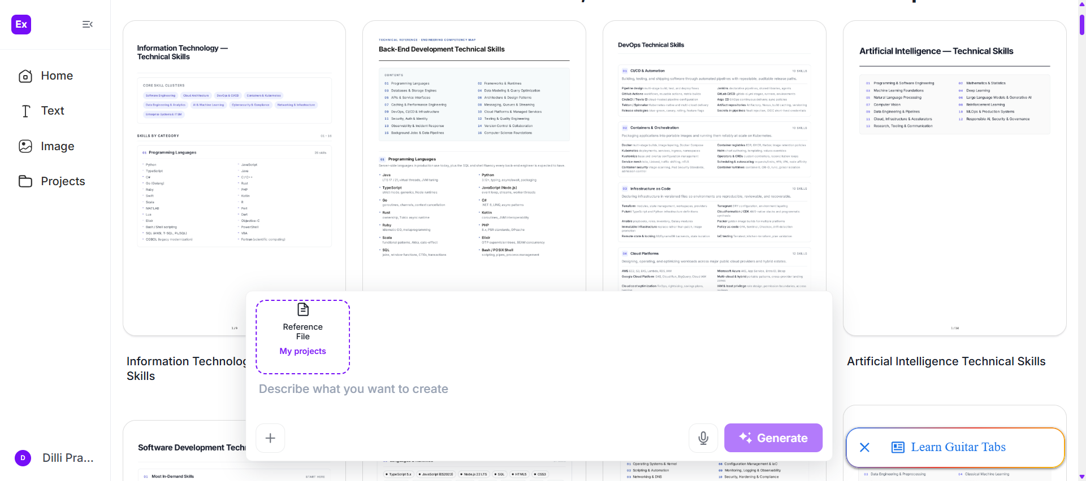Open the Back-End Development Technical Skills thumbnail
The height and width of the screenshot is (481, 1086).
point(474,156)
